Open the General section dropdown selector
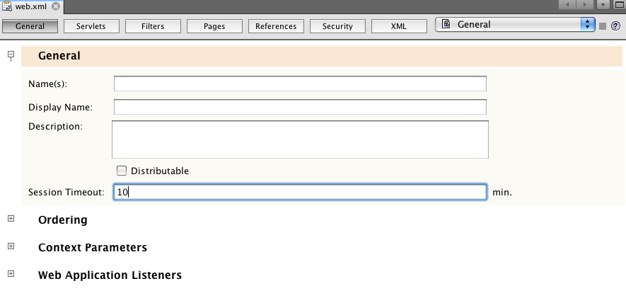Screen dimensions: 626x303 [587, 25]
